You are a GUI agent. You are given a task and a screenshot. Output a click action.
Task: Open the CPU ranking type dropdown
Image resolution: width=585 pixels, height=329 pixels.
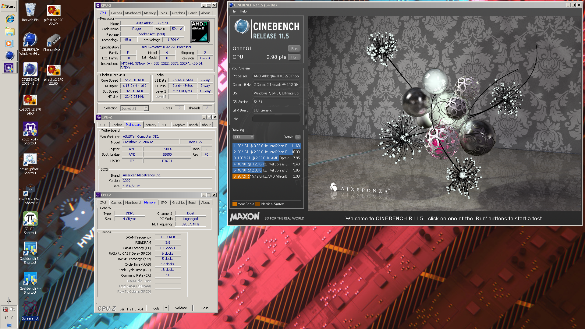pos(243,137)
